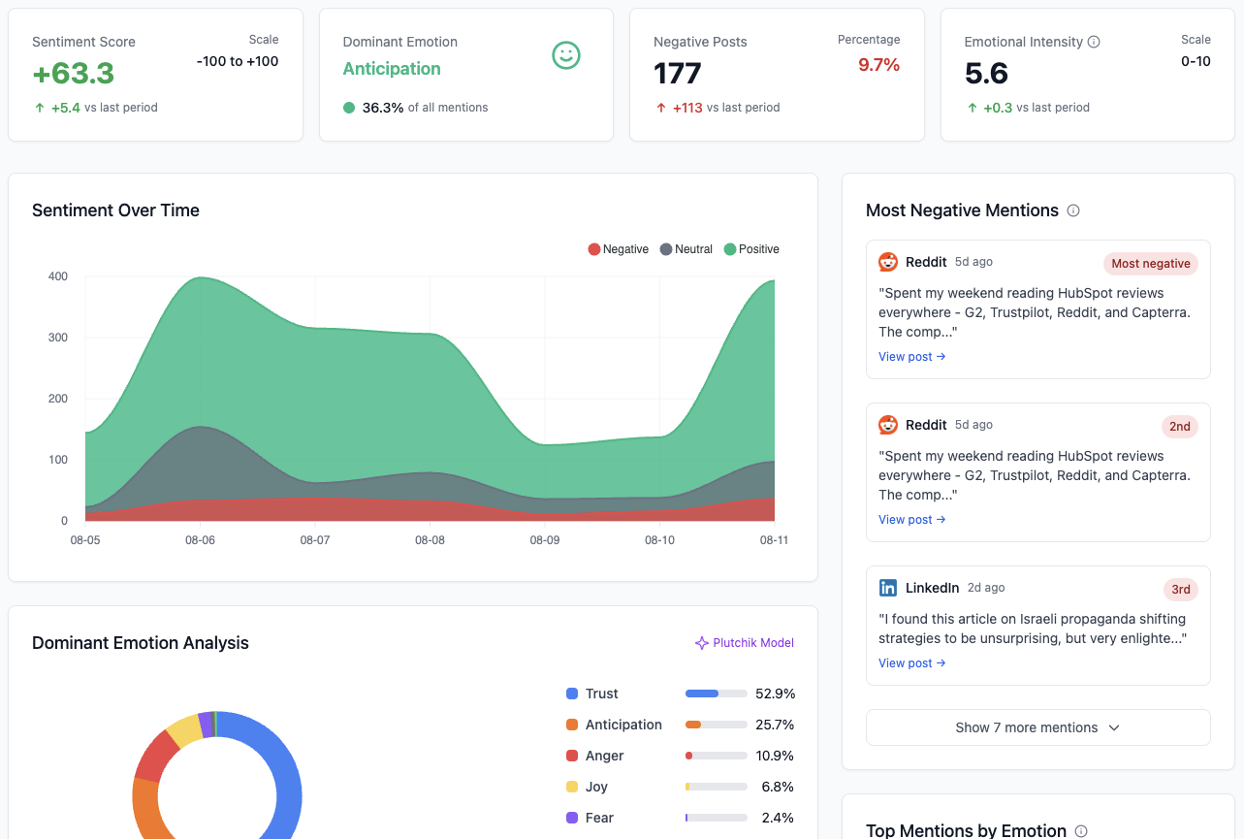Open the Plutchik Model selector
1244x839 pixels.
[x=745, y=643]
